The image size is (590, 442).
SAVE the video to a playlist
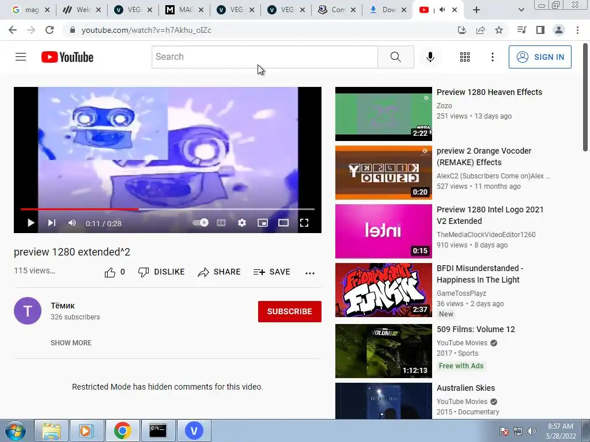tap(272, 272)
